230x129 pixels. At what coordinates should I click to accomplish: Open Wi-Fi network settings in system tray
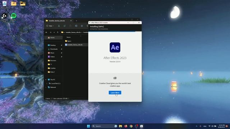click(x=210, y=126)
